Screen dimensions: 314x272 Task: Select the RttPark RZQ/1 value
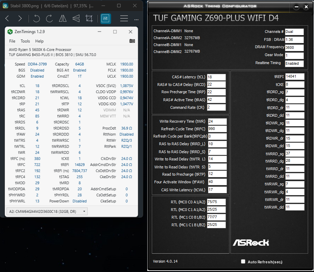point(127,146)
